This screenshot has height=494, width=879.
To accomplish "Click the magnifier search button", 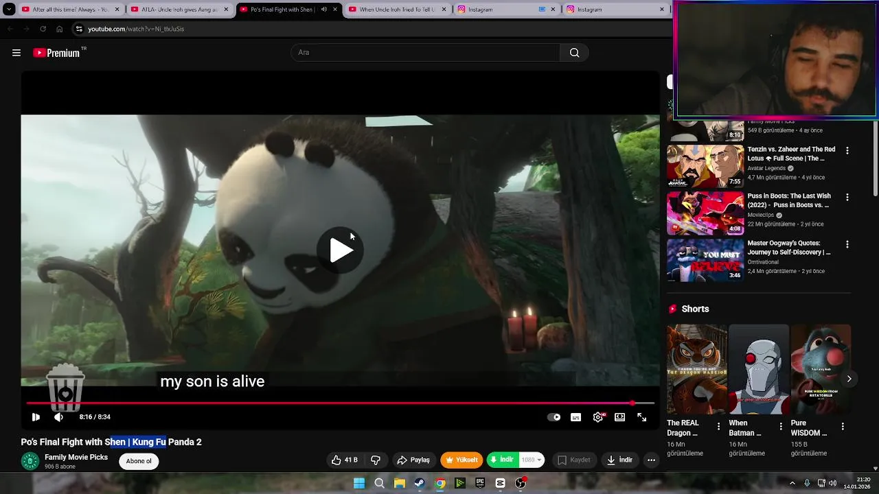I will (x=574, y=53).
